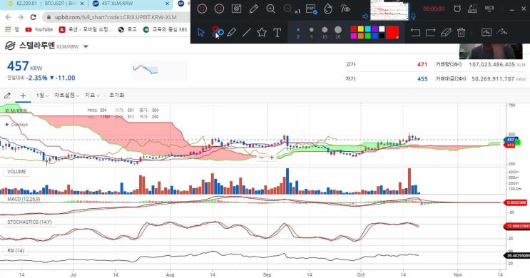The width and height of the screenshot is (530, 278).
Task: Close the 457 XLM/KRW tab
Action: point(168,4)
